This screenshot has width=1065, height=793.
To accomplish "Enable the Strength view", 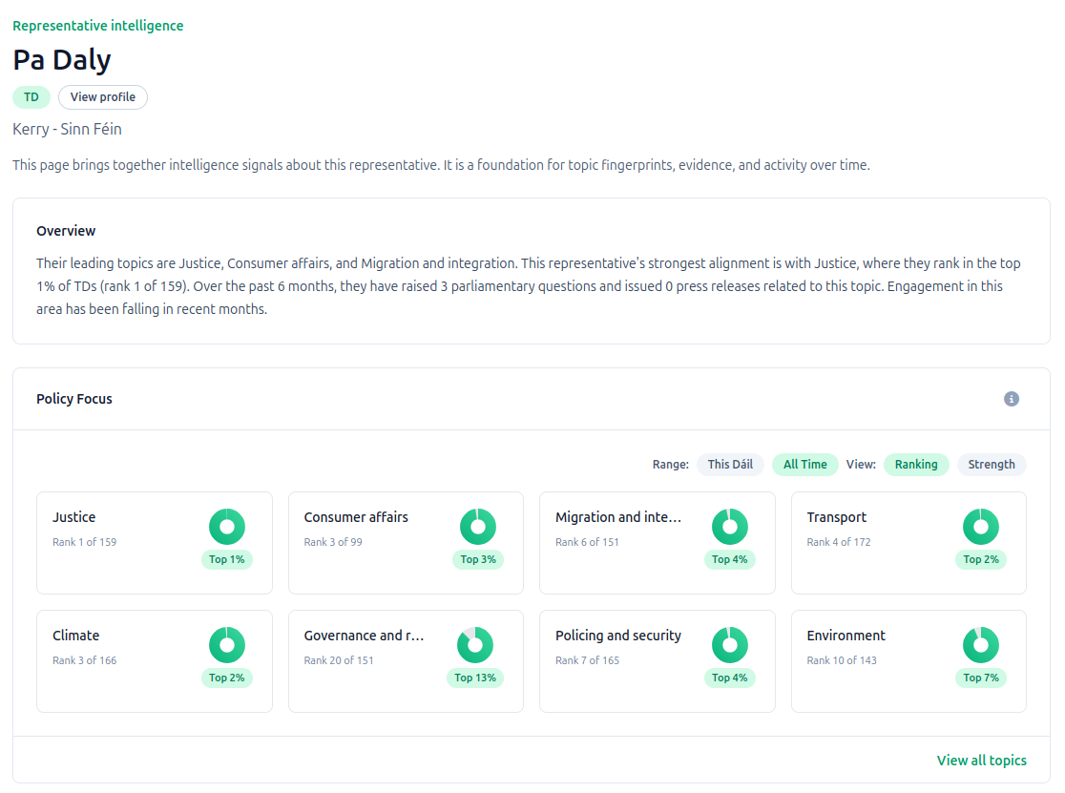I will [x=992, y=464].
